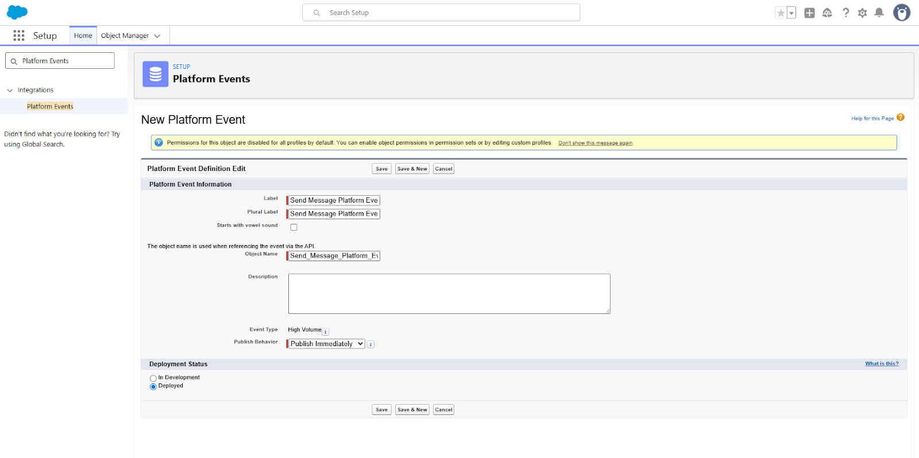Viewport: 919px width, 458px height.
Task: Open the Global Actions plus icon
Action: (x=809, y=13)
